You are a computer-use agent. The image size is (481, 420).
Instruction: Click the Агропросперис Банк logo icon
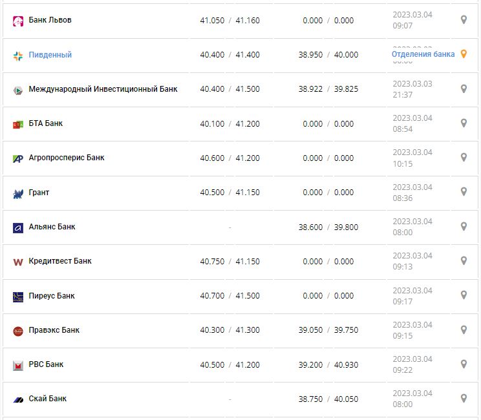click(18, 158)
